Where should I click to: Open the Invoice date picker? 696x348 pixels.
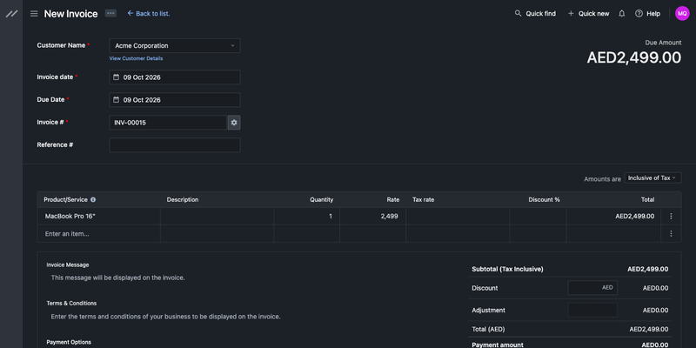[x=175, y=77]
